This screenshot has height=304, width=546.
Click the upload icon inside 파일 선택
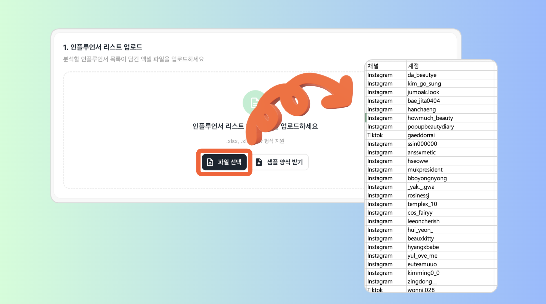pyautogui.click(x=210, y=162)
